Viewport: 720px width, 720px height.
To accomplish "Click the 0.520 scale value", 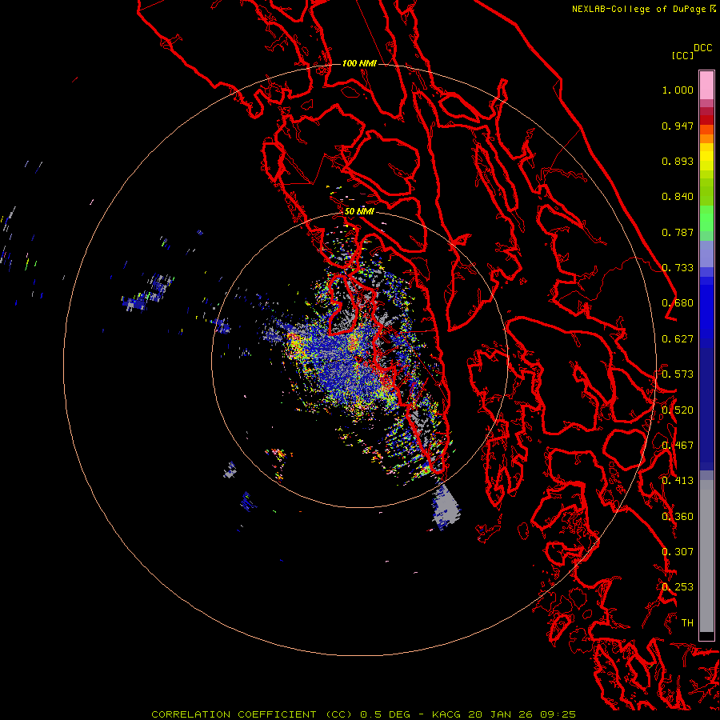I will (x=678, y=410).
